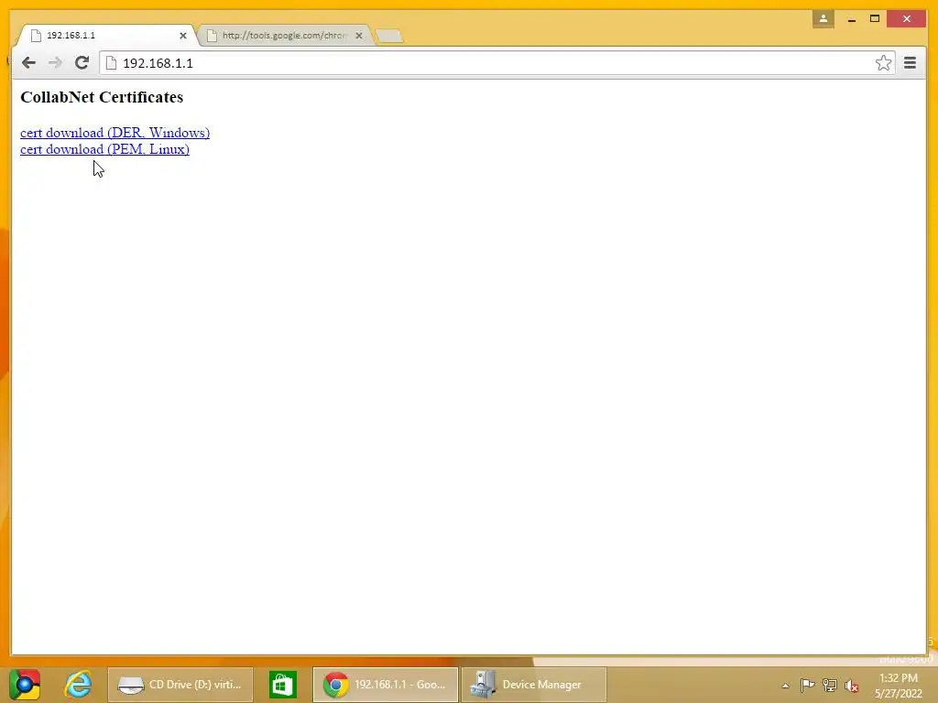Bookmark this page with the star icon

tap(883, 63)
